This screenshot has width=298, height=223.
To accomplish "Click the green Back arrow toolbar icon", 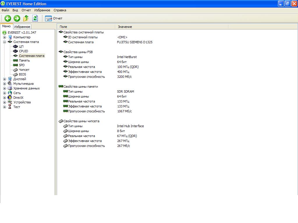I will [8, 18].
